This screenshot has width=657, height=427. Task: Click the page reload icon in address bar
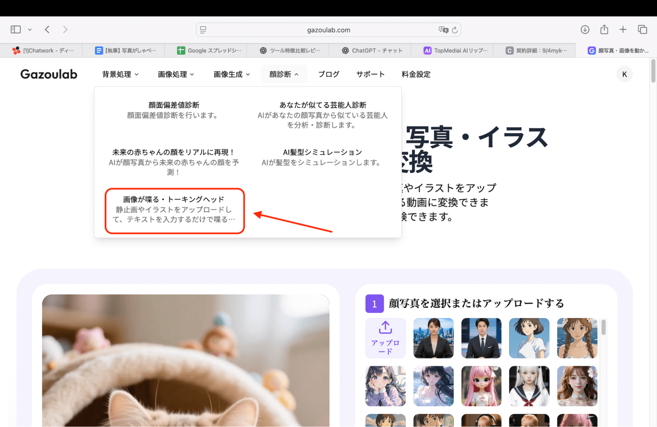(455, 30)
